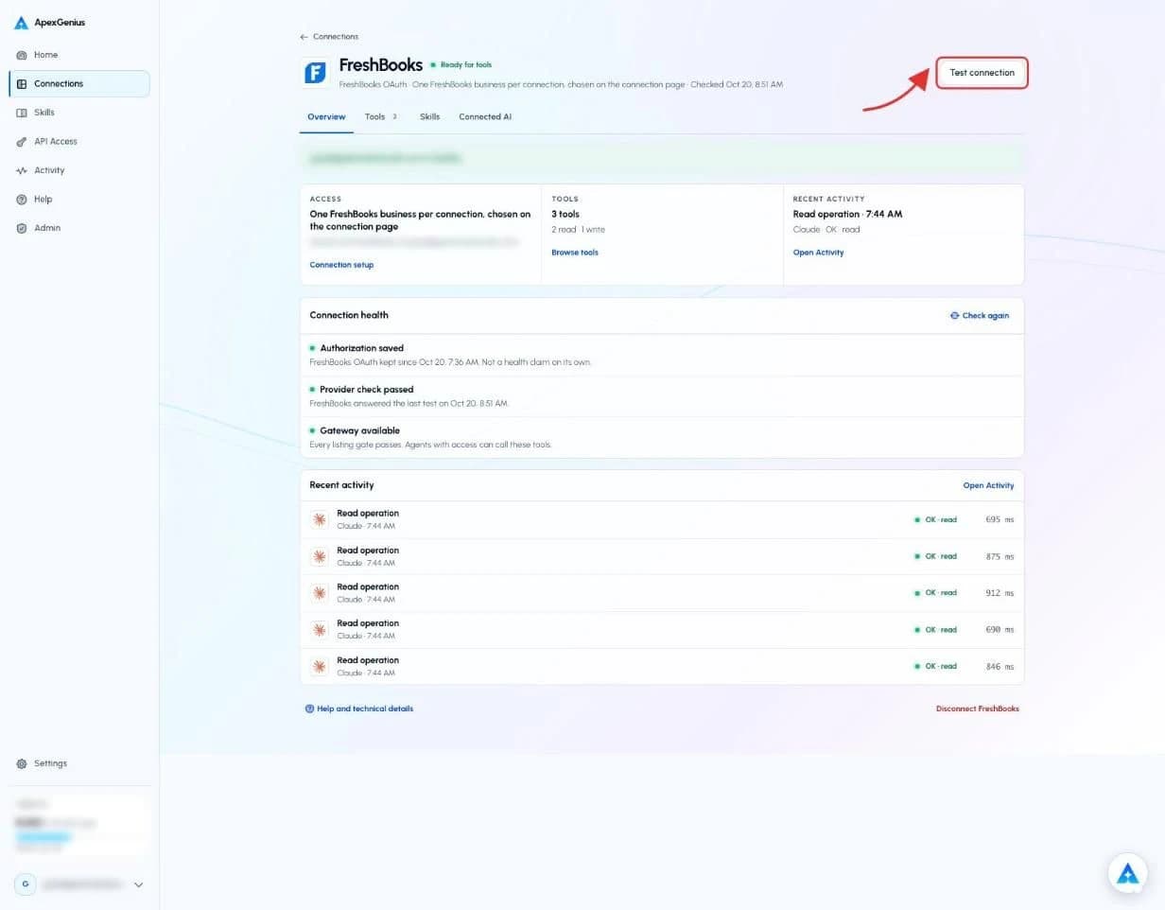The height and width of the screenshot is (910, 1165).
Task: Select Connections in the sidebar
Action: pyautogui.click(x=78, y=83)
